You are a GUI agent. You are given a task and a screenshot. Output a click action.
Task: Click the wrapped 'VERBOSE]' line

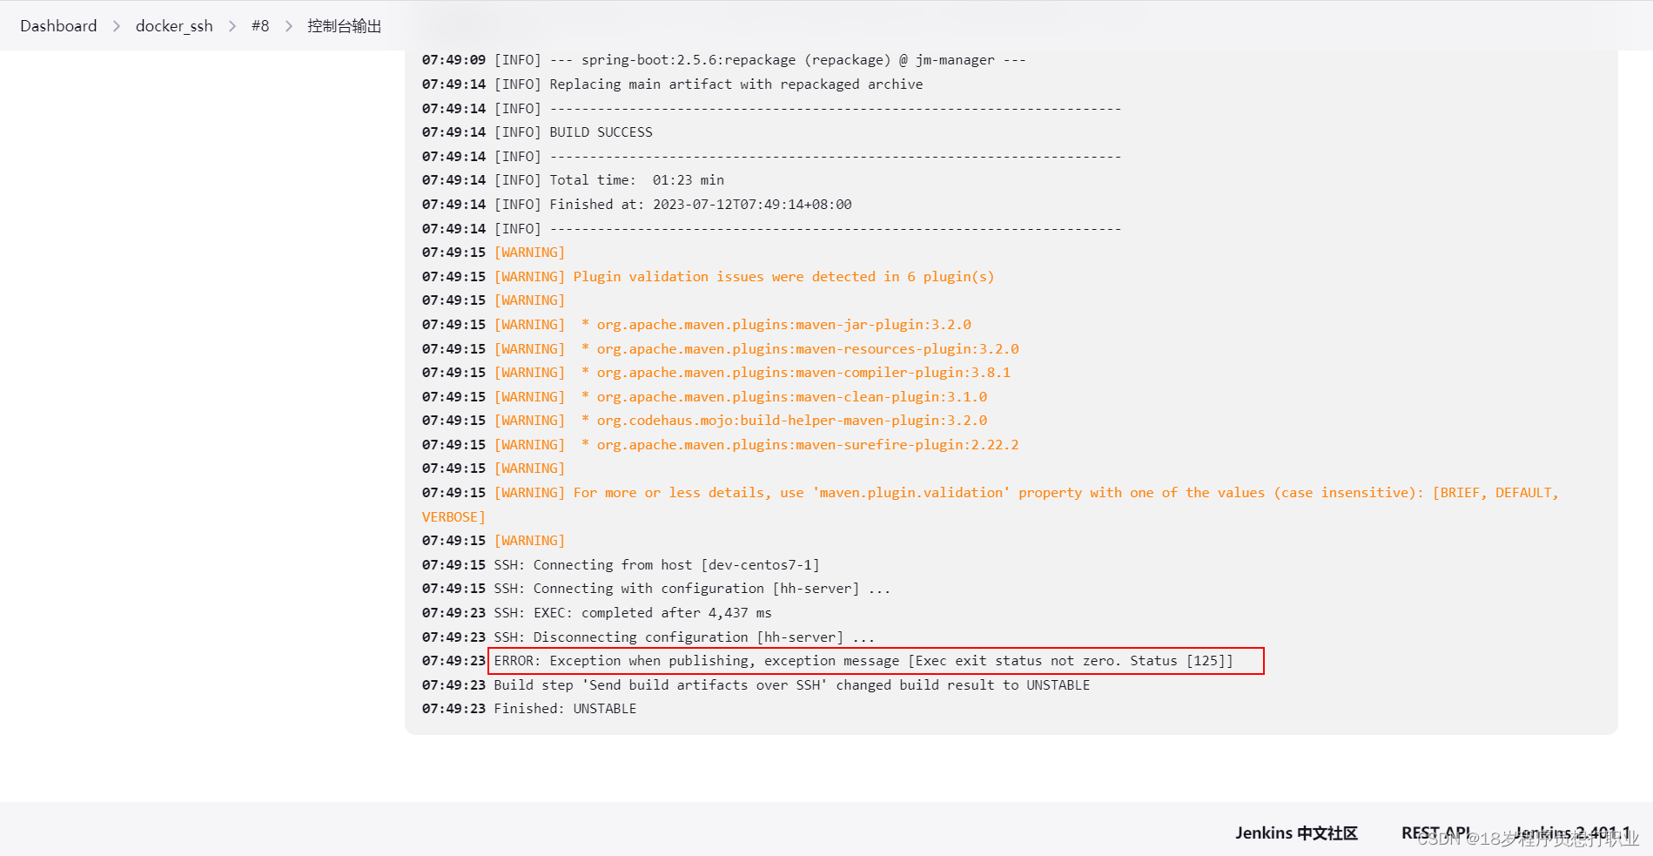[454, 517]
